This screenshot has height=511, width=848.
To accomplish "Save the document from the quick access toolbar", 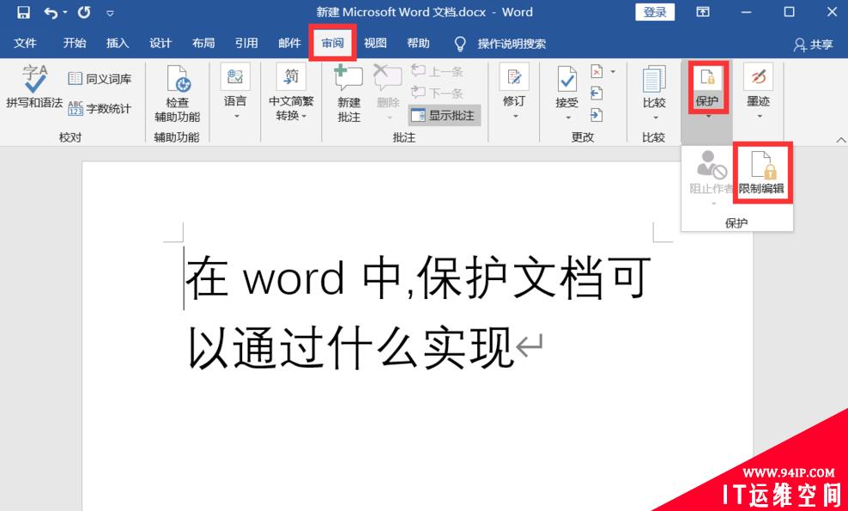I will pyautogui.click(x=23, y=12).
